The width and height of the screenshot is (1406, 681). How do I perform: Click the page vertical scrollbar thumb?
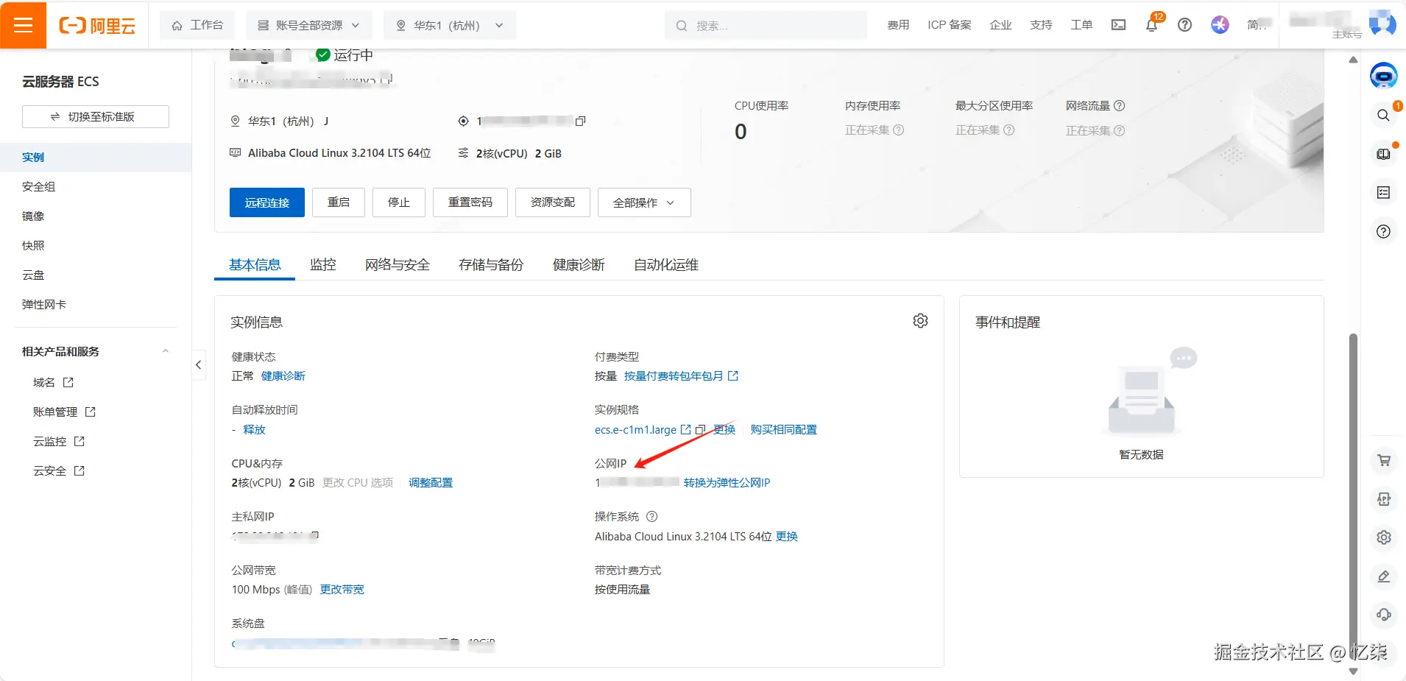tap(1353, 497)
